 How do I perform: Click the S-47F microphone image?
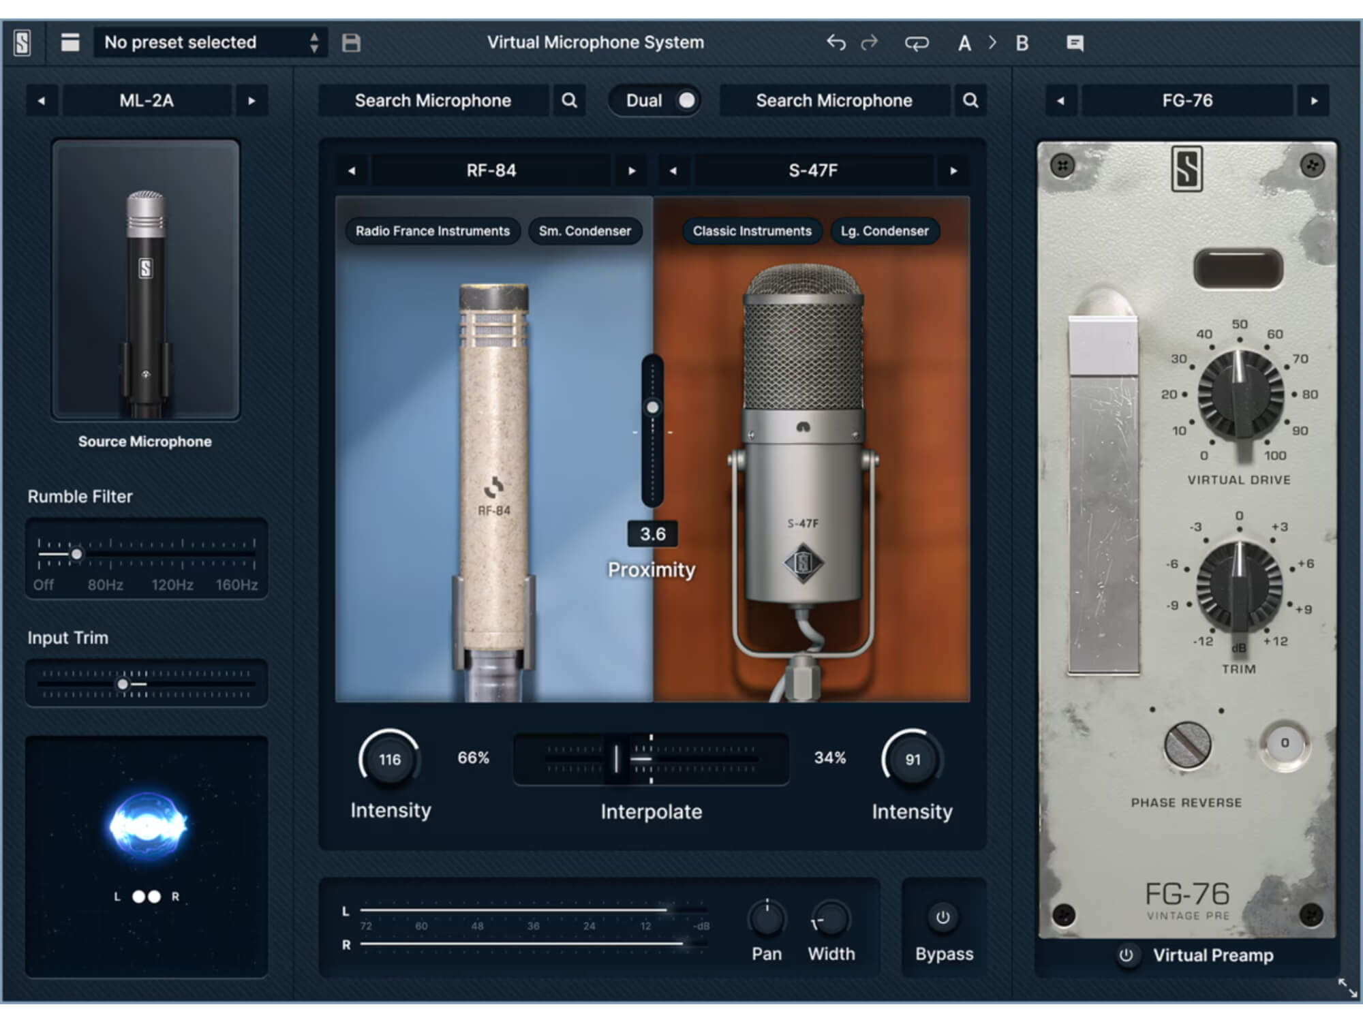coord(804,443)
